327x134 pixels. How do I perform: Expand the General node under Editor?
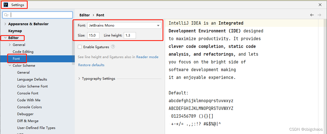pos(10,45)
